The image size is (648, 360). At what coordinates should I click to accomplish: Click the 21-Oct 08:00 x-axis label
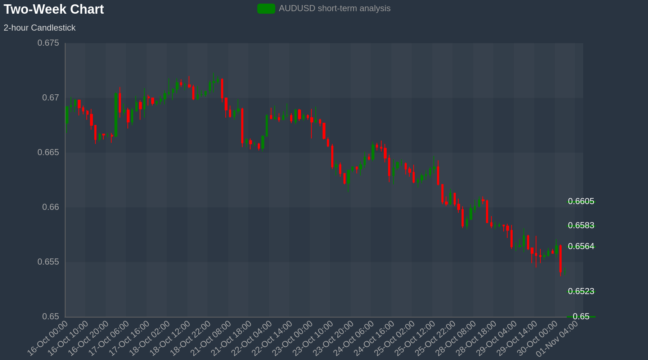(x=211, y=338)
